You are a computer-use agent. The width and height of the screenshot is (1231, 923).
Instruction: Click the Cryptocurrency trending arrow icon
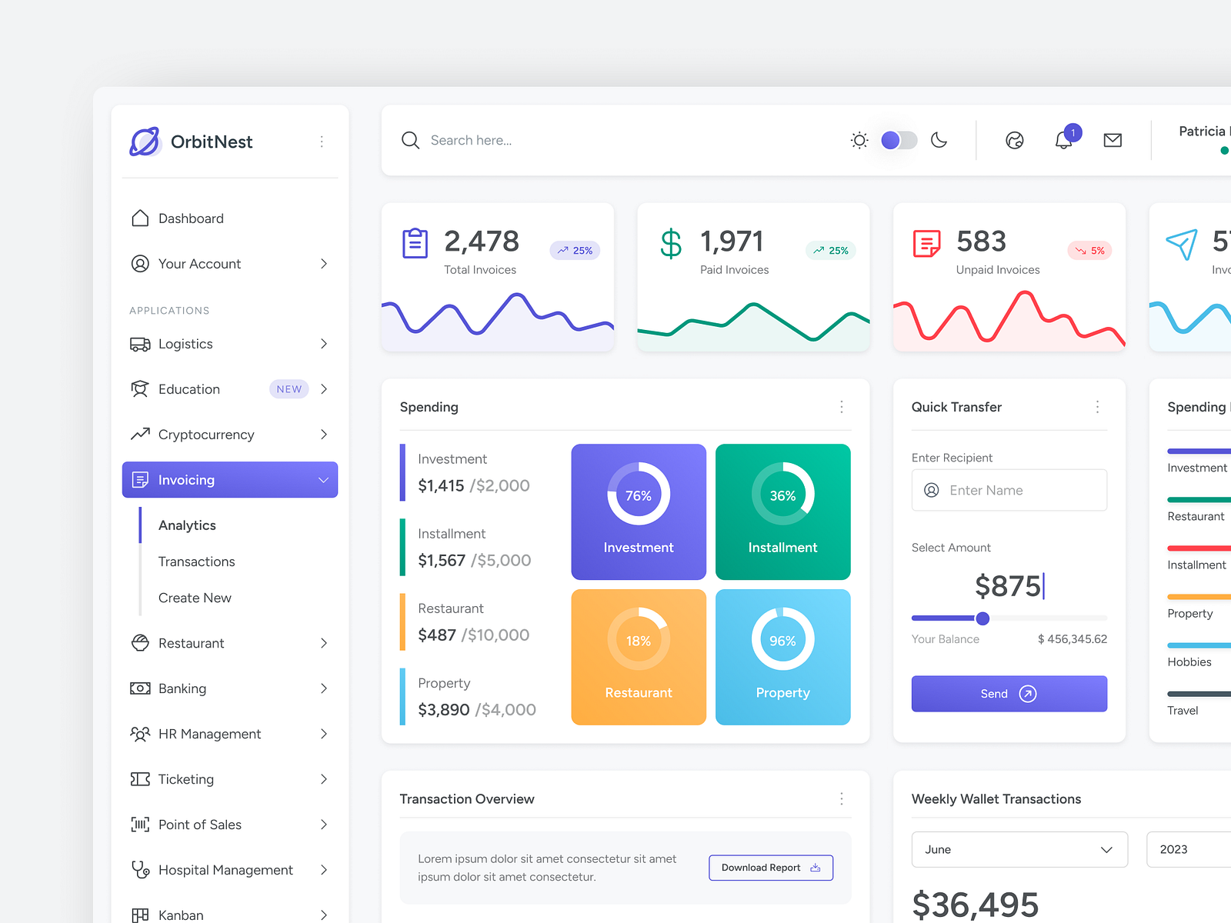[x=140, y=434]
